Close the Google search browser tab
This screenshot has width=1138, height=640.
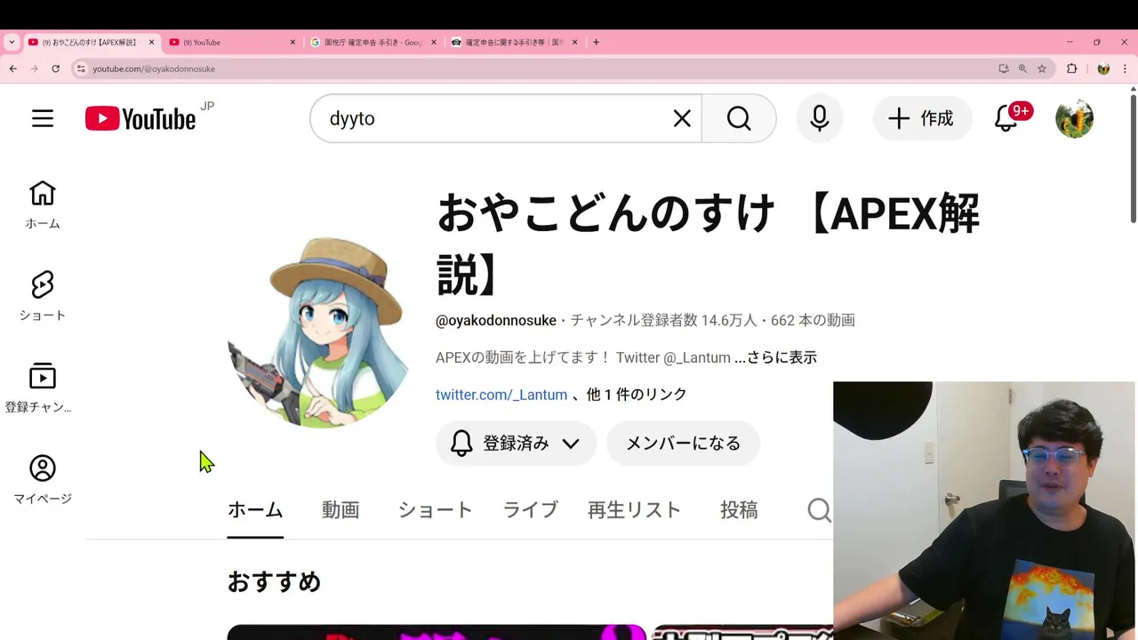coord(434,42)
